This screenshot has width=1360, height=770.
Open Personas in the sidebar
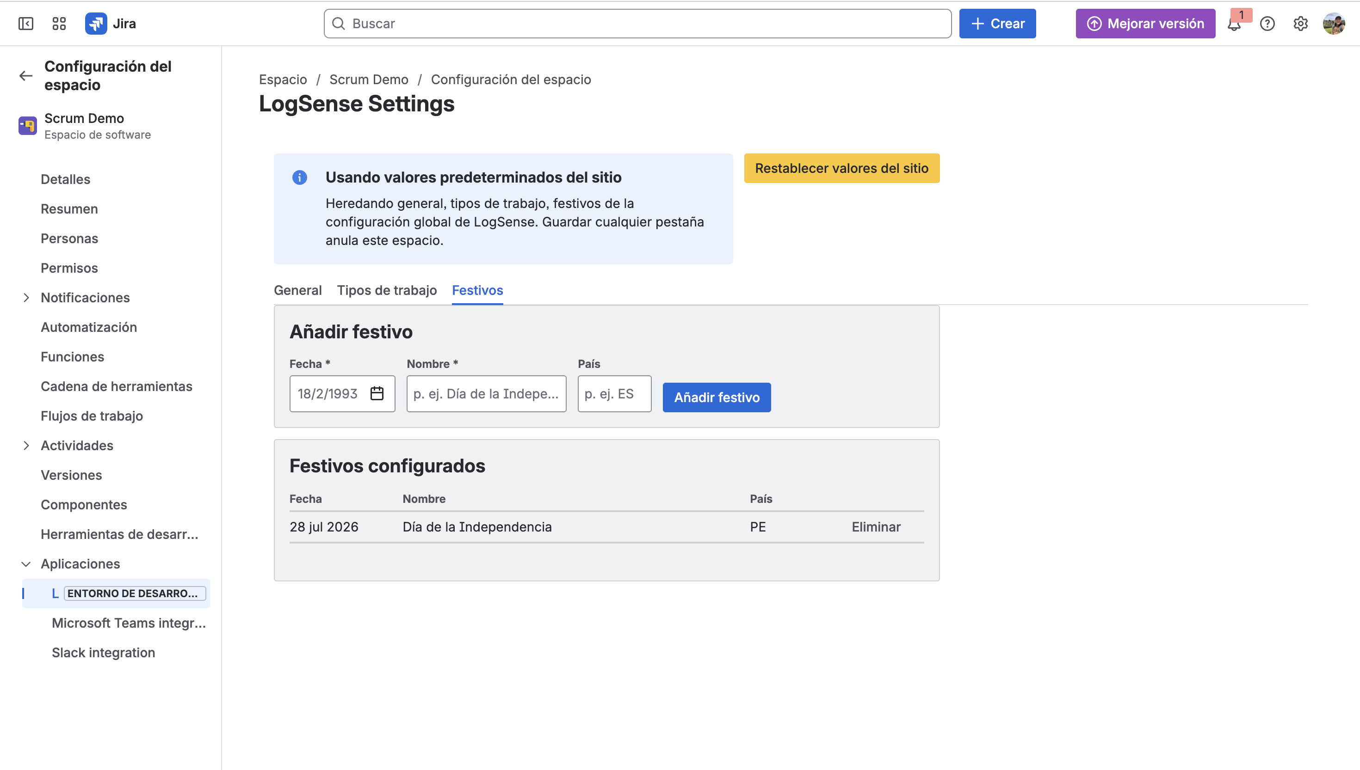69,238
